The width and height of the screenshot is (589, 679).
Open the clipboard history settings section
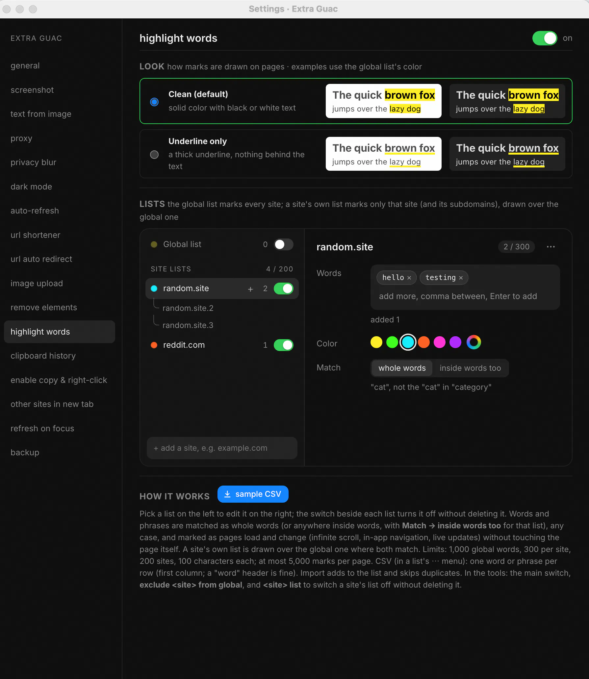(43, 356)
